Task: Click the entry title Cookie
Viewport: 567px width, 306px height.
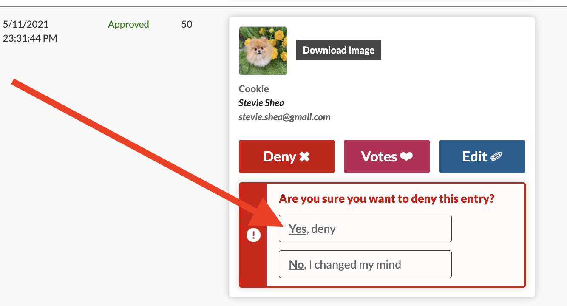Action: [254, 89]
